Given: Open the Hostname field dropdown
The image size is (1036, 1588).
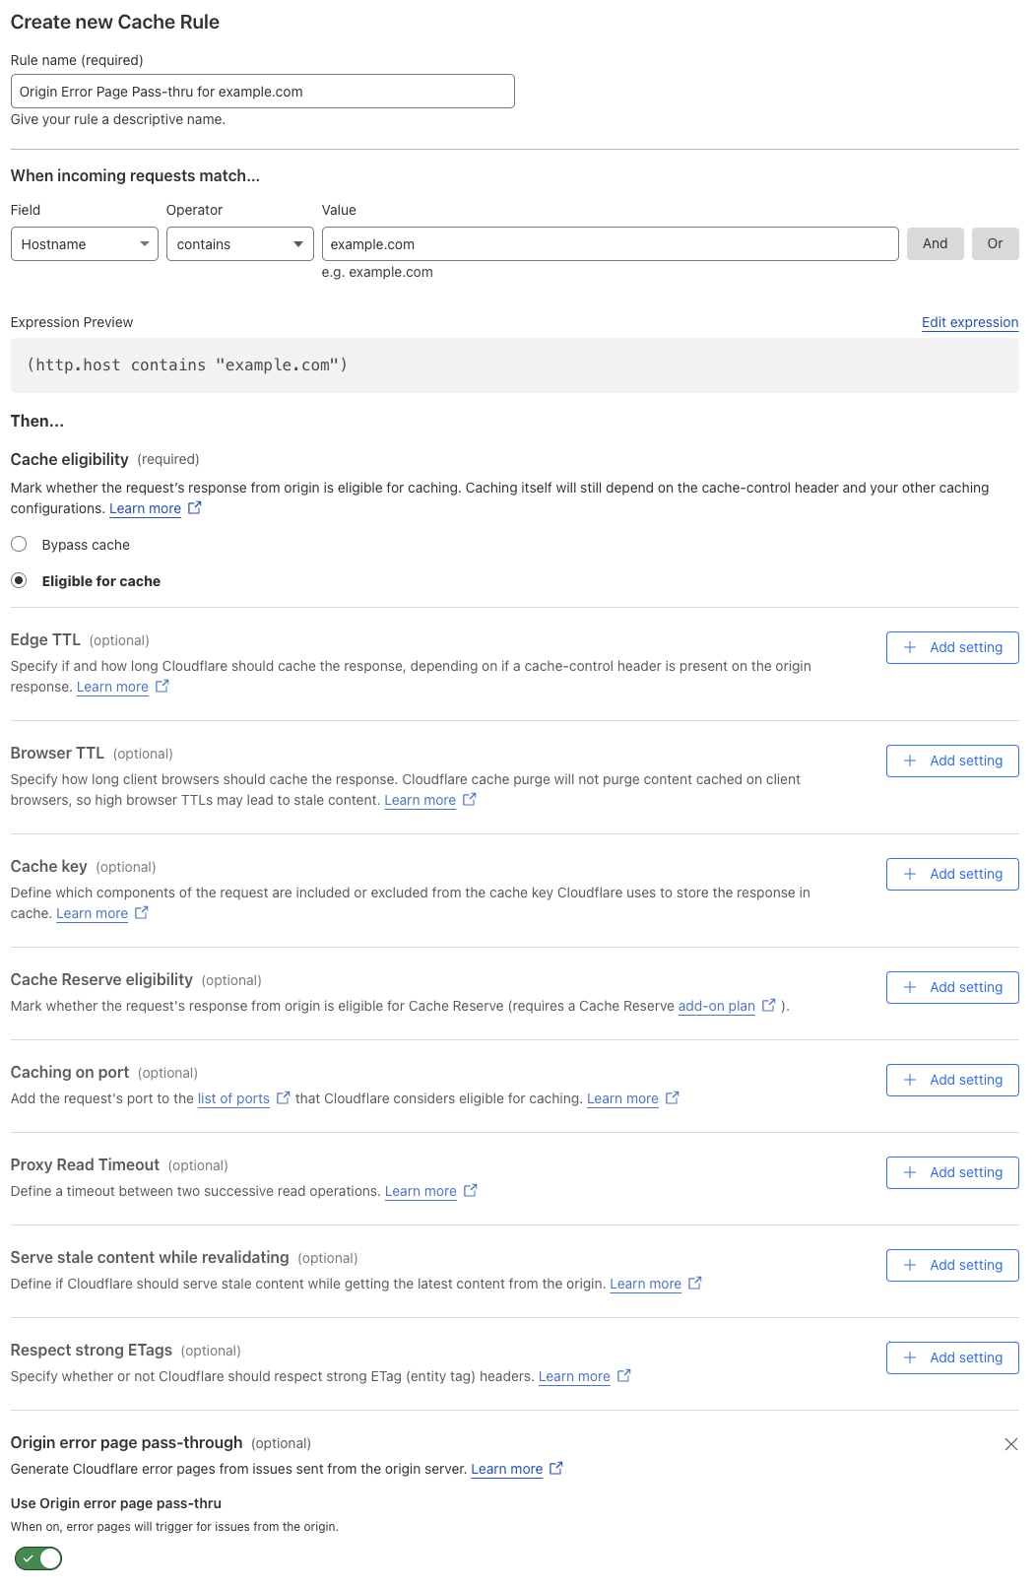Looking at the screenshot, I should (85, 244).
